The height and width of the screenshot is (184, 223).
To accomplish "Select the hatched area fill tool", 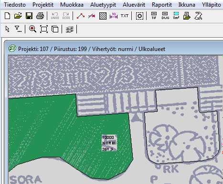I will pyautogui.click(x=103, y=16).
